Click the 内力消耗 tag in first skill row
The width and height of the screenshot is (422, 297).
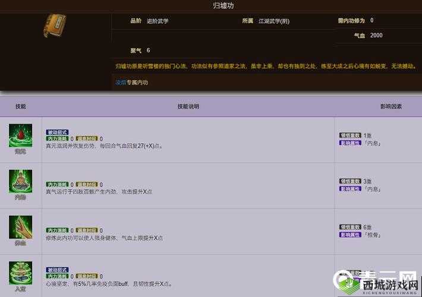coord(57,138)
